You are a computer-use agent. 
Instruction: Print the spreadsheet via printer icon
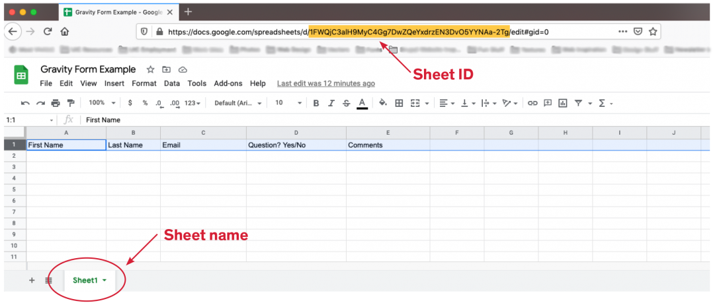(56, 103)
